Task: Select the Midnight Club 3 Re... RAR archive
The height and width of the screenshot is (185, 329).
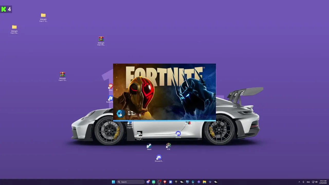Action: 101,41
